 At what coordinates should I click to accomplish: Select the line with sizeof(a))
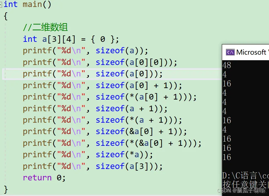tap(85, 51)
